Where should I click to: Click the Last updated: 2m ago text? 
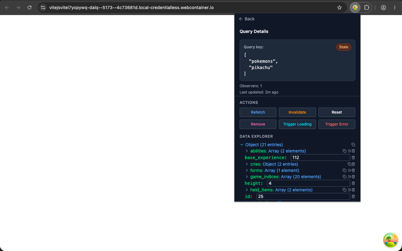(x=259, y=92)
